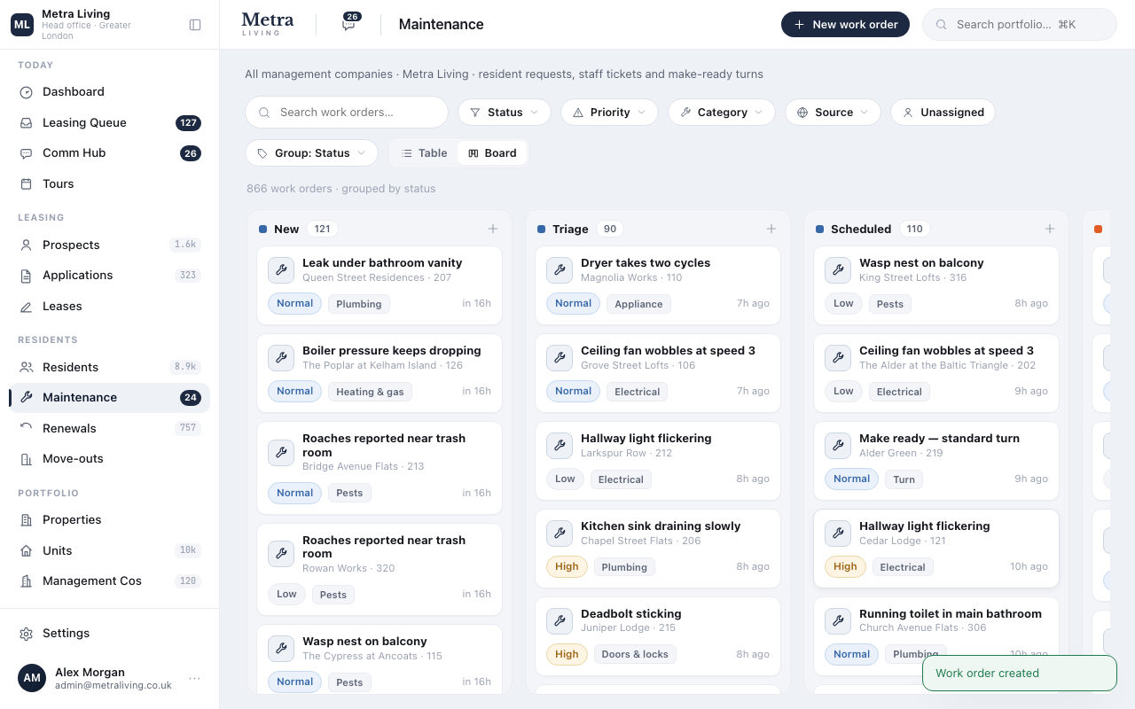
Task: Focus the Search work orders field
Action: (347, 113)
